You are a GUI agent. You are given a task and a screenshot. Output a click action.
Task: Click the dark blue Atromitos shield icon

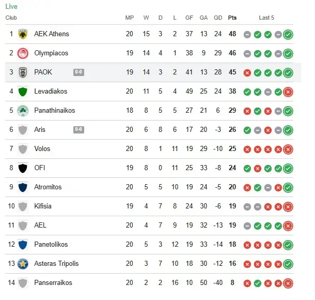coord(22,187)
